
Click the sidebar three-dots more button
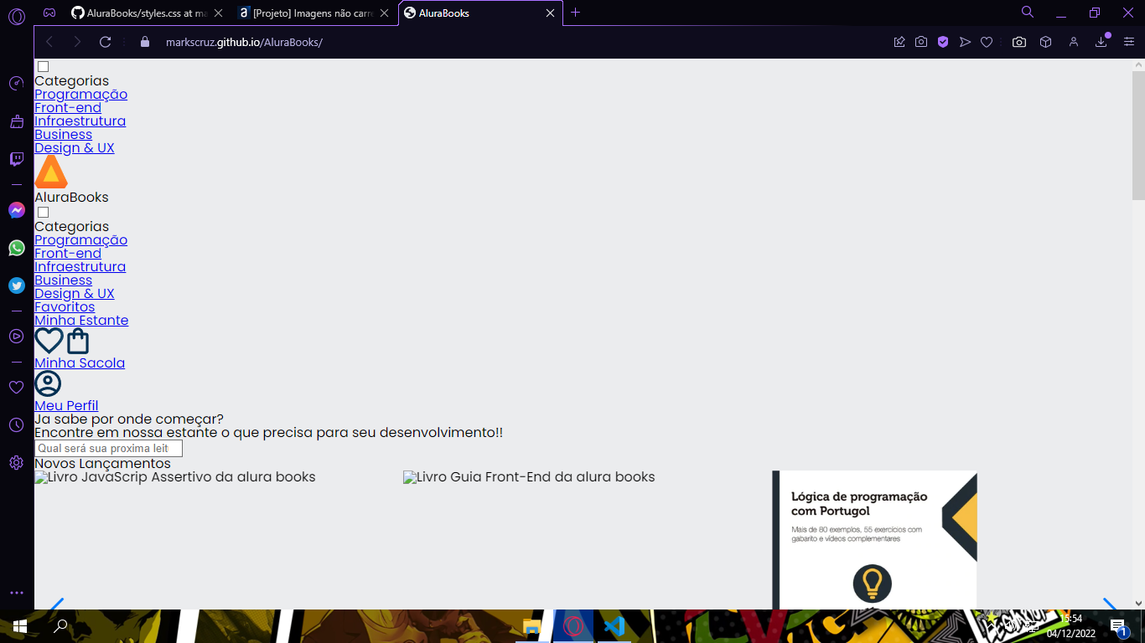[17, 592]
